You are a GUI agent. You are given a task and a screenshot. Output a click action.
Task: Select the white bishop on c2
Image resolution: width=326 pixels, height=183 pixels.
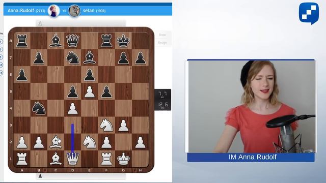tap(56, 142)
